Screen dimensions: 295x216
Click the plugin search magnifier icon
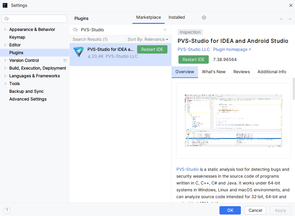(x=76, y=30)
